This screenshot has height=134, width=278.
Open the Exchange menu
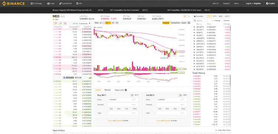(x=36, y=3)
